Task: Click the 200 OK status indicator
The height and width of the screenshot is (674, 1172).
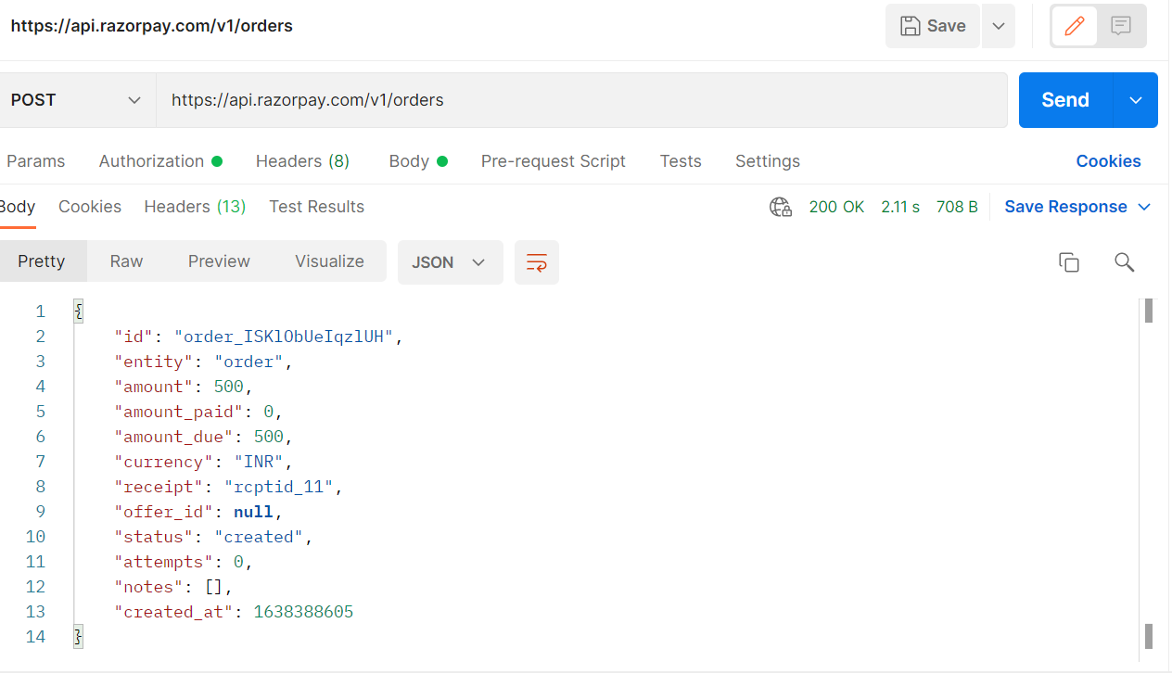Action: [x=836, y=206]
